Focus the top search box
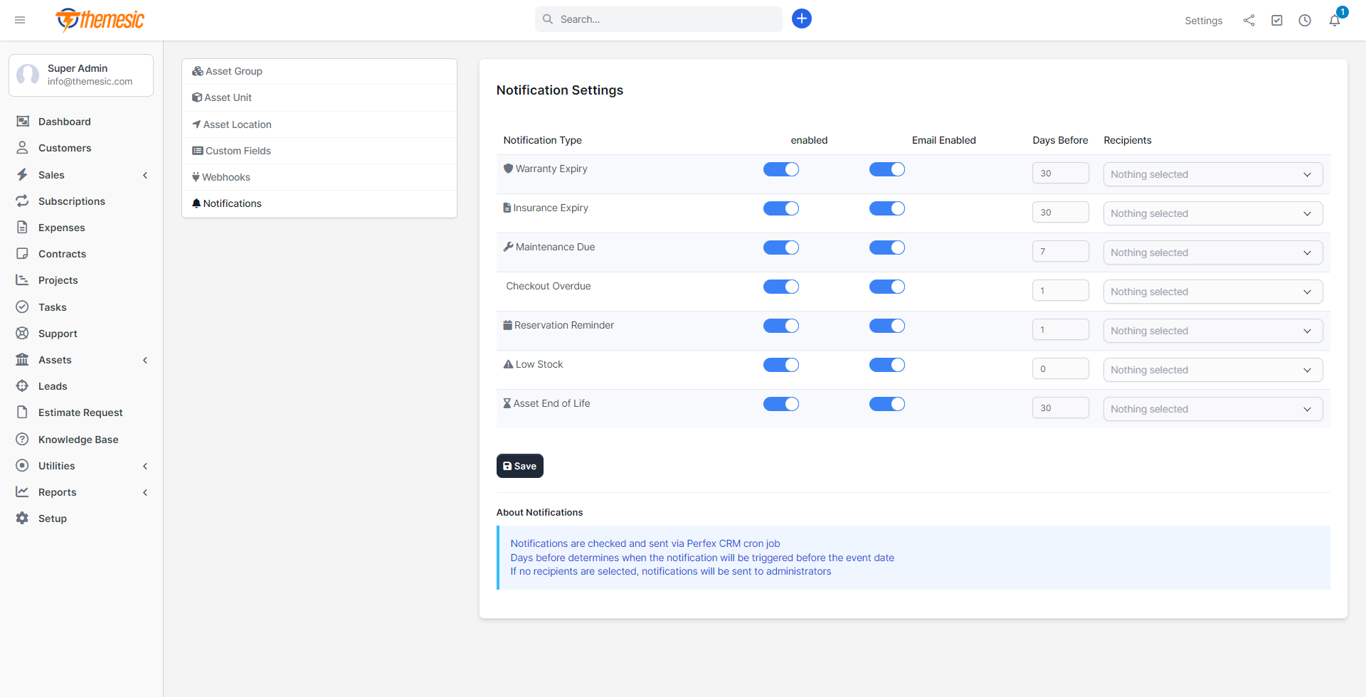1366x697 pixels. [x=658, y=19]
